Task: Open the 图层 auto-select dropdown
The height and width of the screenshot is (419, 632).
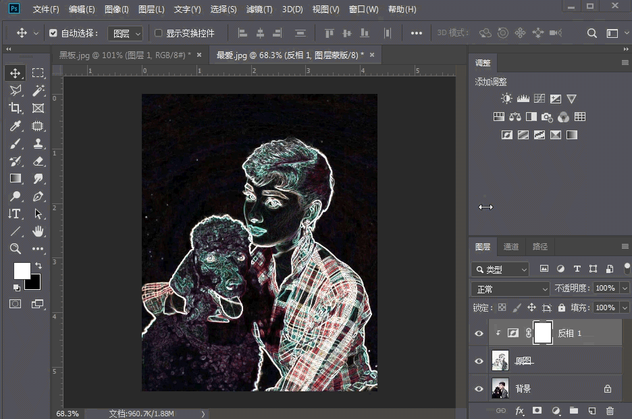Action: click(x=126, y=33)
